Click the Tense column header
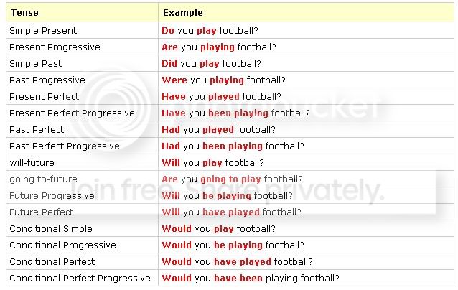 click(x=24, y=12)
